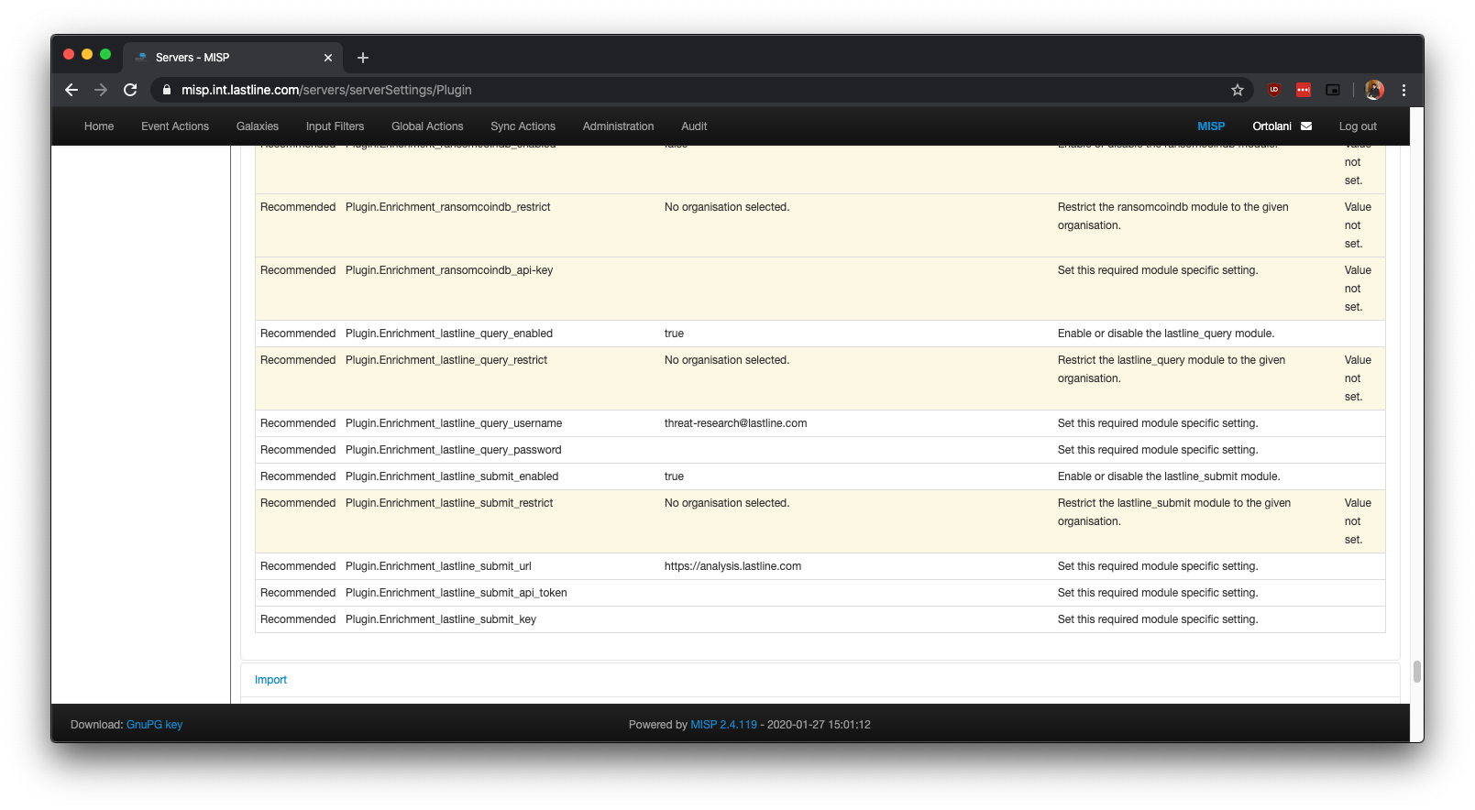Open the Administration dropdown menu
The height and width of the screenshot is (810, 1475).
tap(618, 126)
